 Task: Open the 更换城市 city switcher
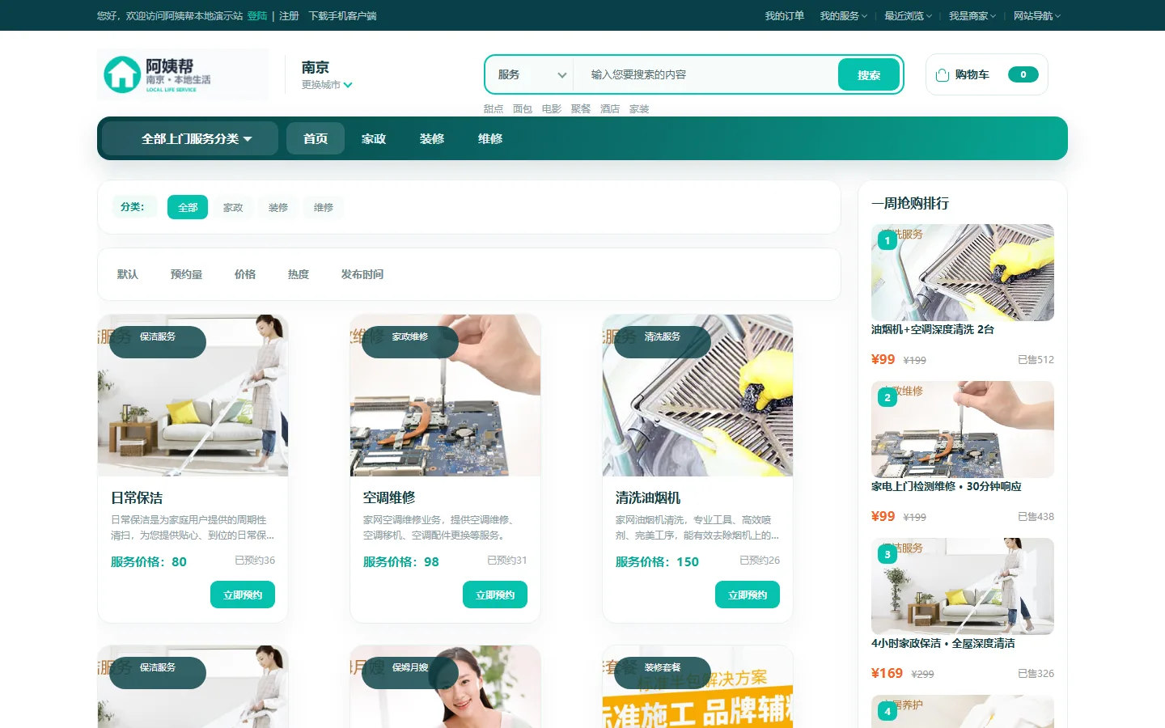pos(327,84)
